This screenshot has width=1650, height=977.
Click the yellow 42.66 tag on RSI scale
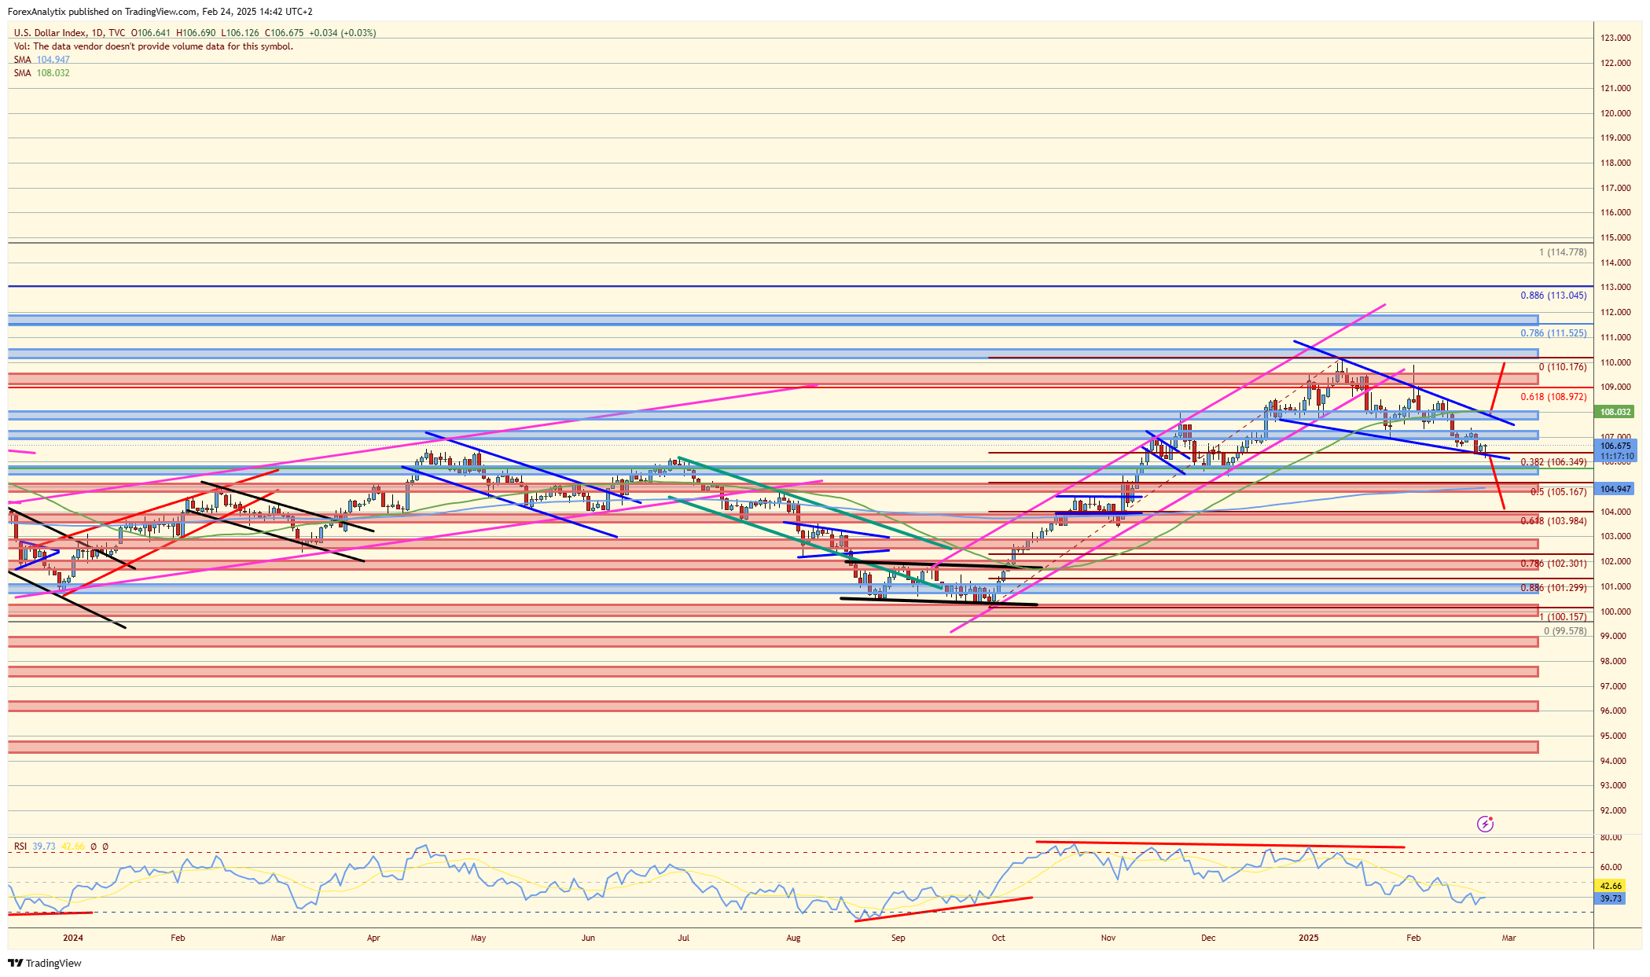tap(1611, 886)
